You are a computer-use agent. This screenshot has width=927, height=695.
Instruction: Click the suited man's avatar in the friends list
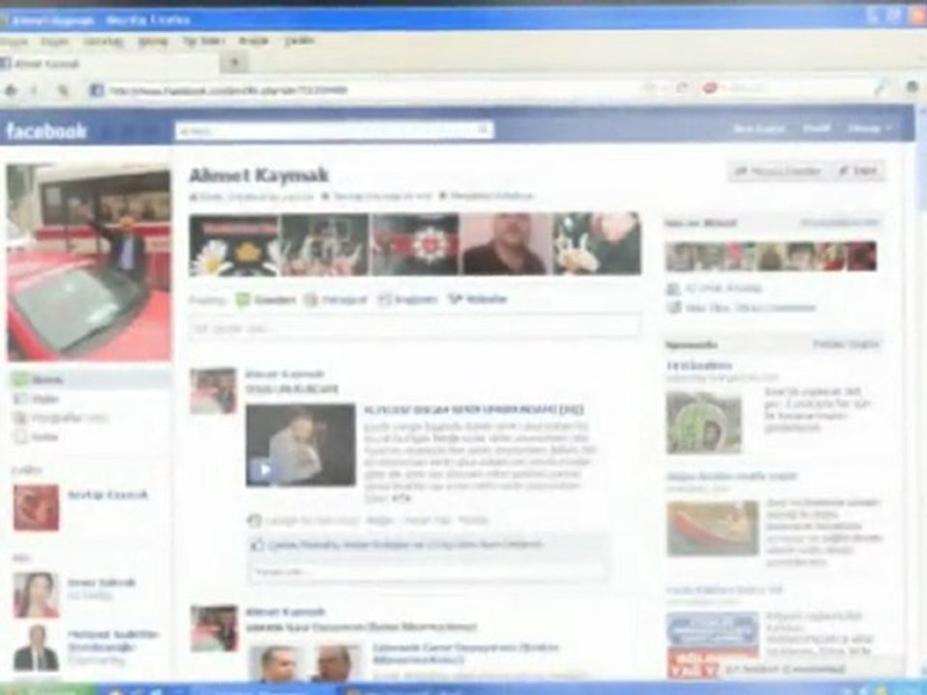(x=36, y=649)
